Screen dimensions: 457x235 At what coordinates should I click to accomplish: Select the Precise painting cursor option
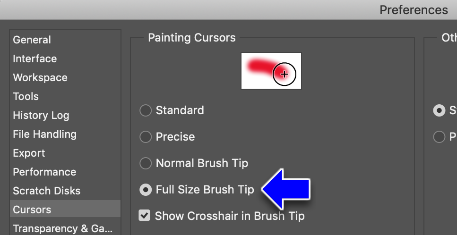[146, 137]
